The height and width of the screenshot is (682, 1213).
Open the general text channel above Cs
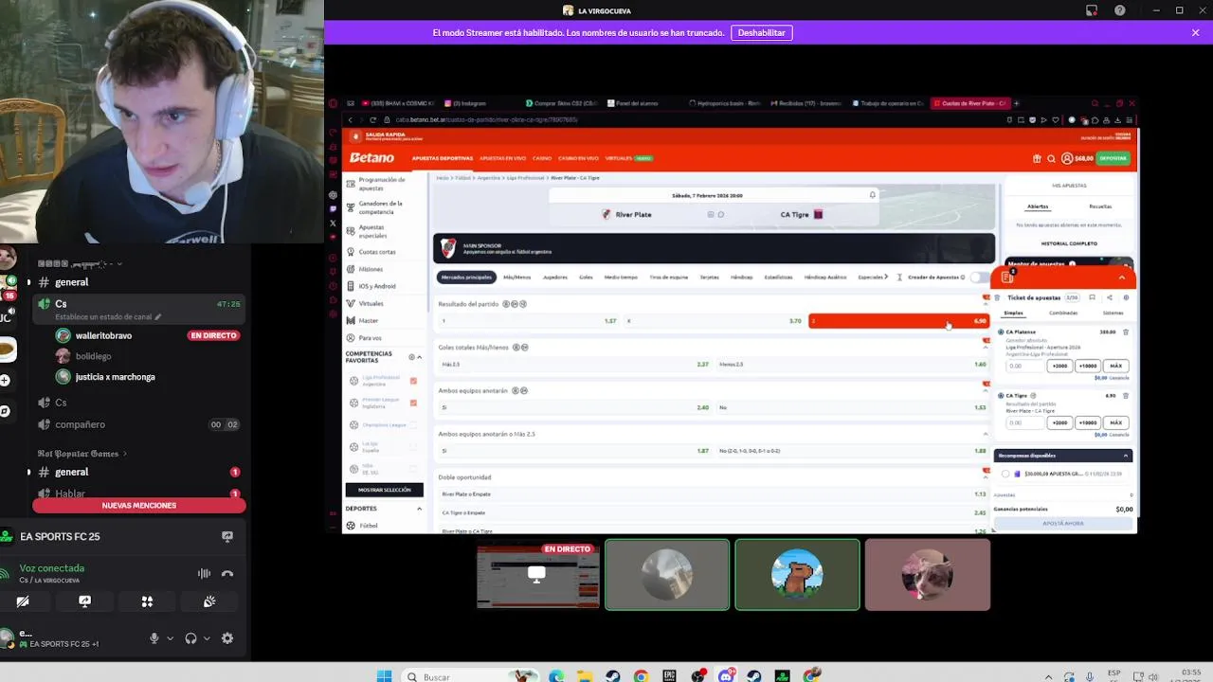coord(71,282)
